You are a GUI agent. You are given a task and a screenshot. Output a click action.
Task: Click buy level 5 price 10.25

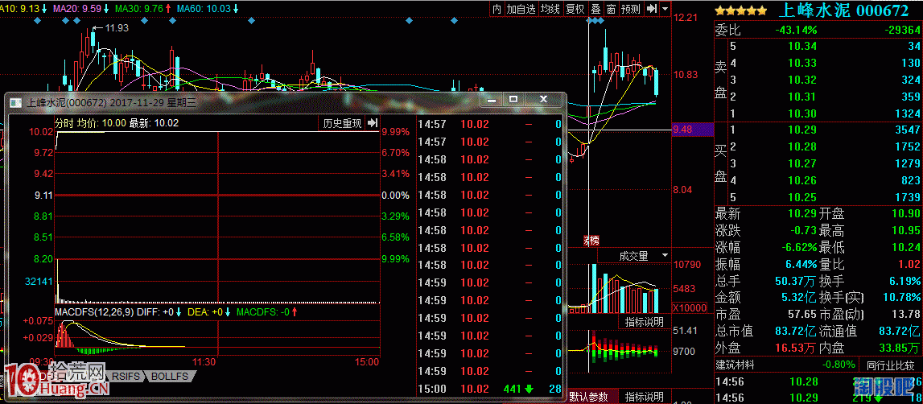pos(802,196)
